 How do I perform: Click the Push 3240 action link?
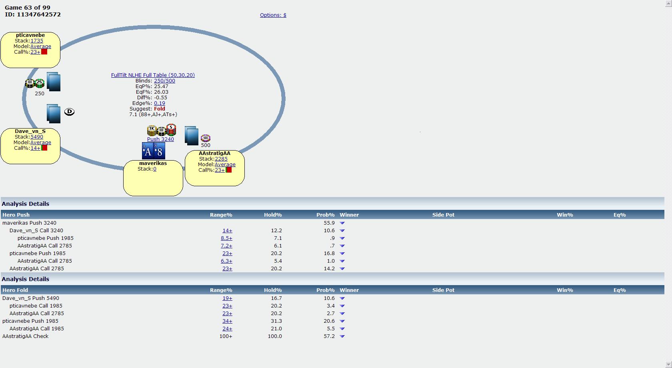point(160,139)
